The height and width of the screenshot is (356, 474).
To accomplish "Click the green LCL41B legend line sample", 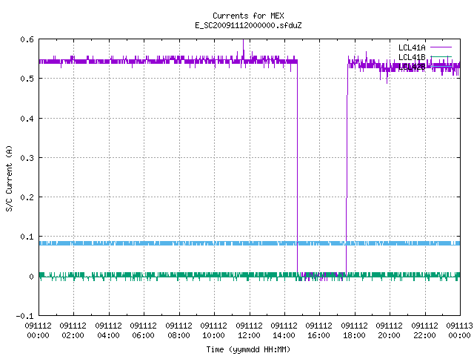I will [x=441, y=57].
